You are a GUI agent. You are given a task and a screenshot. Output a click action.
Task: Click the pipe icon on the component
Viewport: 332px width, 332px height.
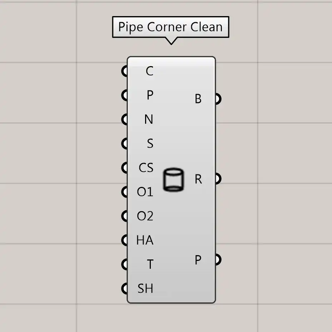tap(173, 180)
